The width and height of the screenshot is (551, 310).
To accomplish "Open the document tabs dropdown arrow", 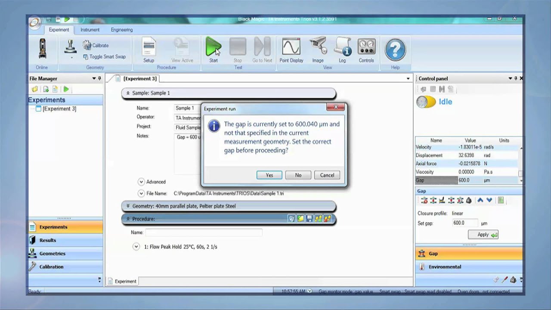I will coord(408,78).
